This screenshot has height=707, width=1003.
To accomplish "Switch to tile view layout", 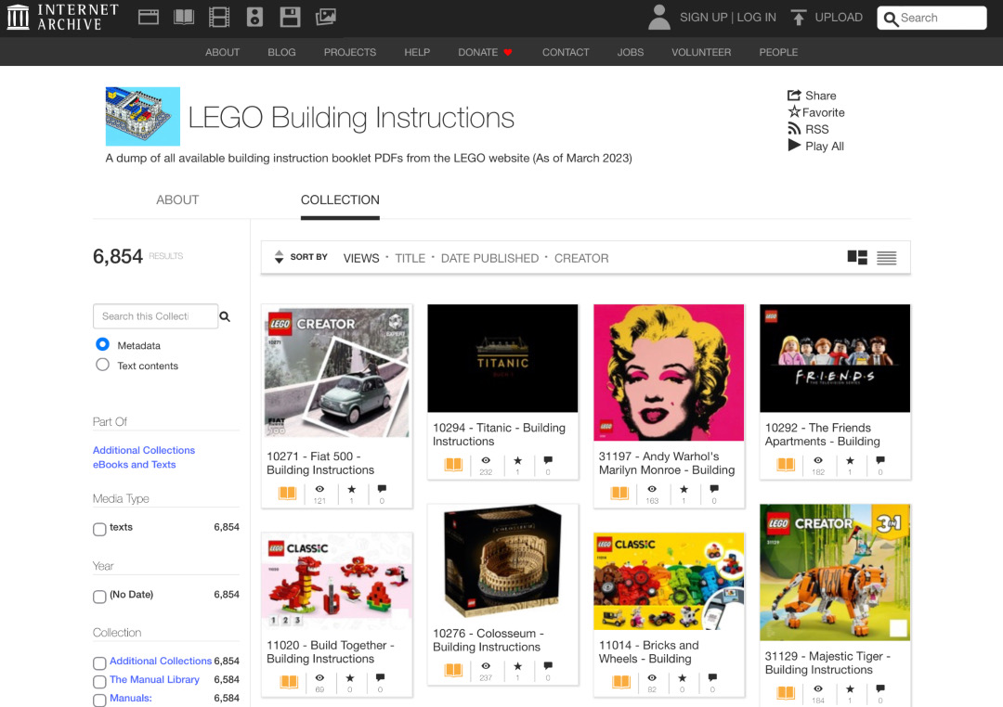I will 856,257.
